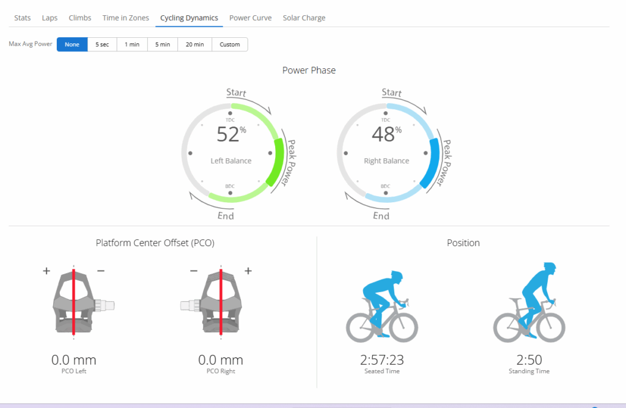Screen dimensions: 626x408
Task: Select the 20 min power interval
Action: pos(194,45)
